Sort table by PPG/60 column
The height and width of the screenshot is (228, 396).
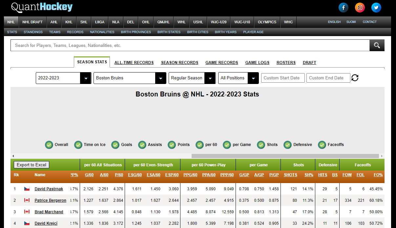[x=191, y=175]
